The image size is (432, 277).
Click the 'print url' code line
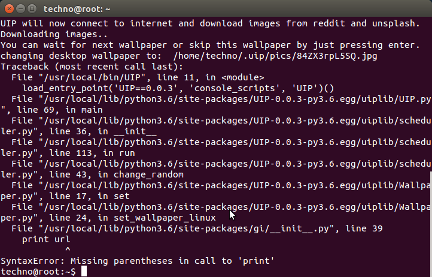click(46, 239)
